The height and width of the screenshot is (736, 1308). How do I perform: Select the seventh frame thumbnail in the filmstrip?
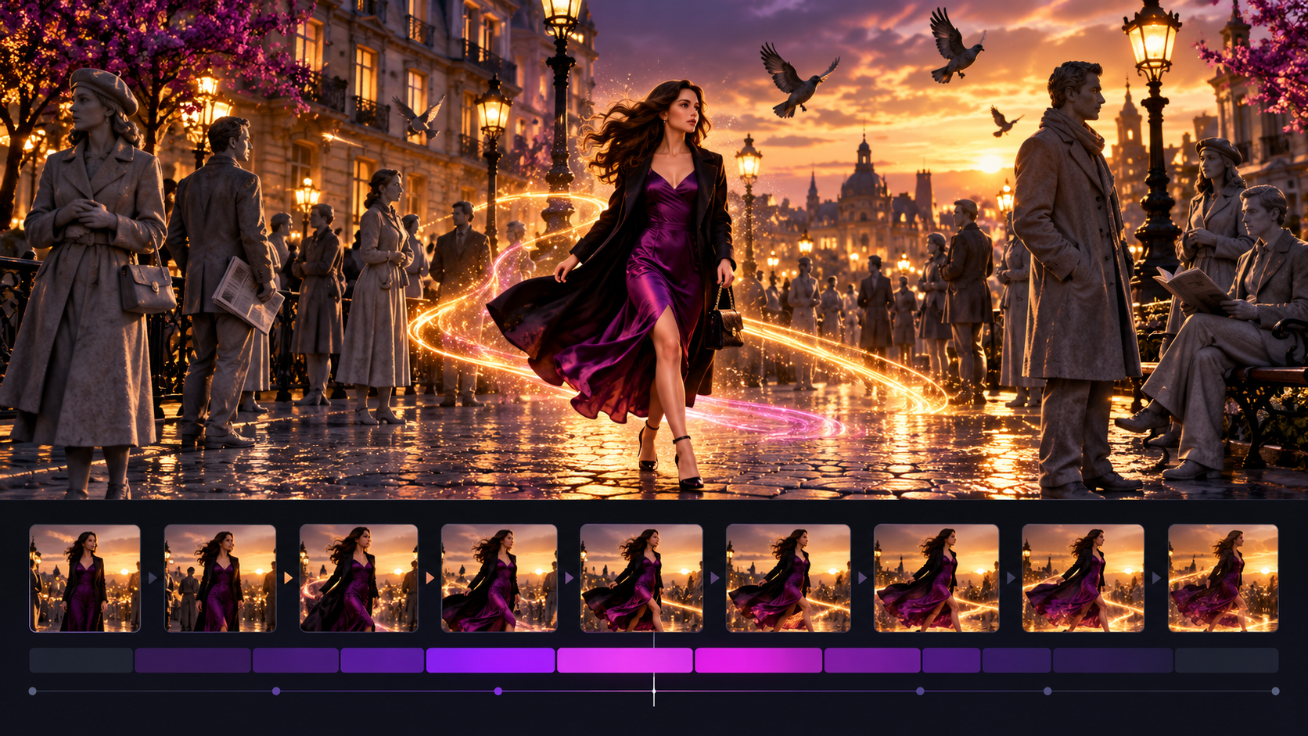[936, 578]
